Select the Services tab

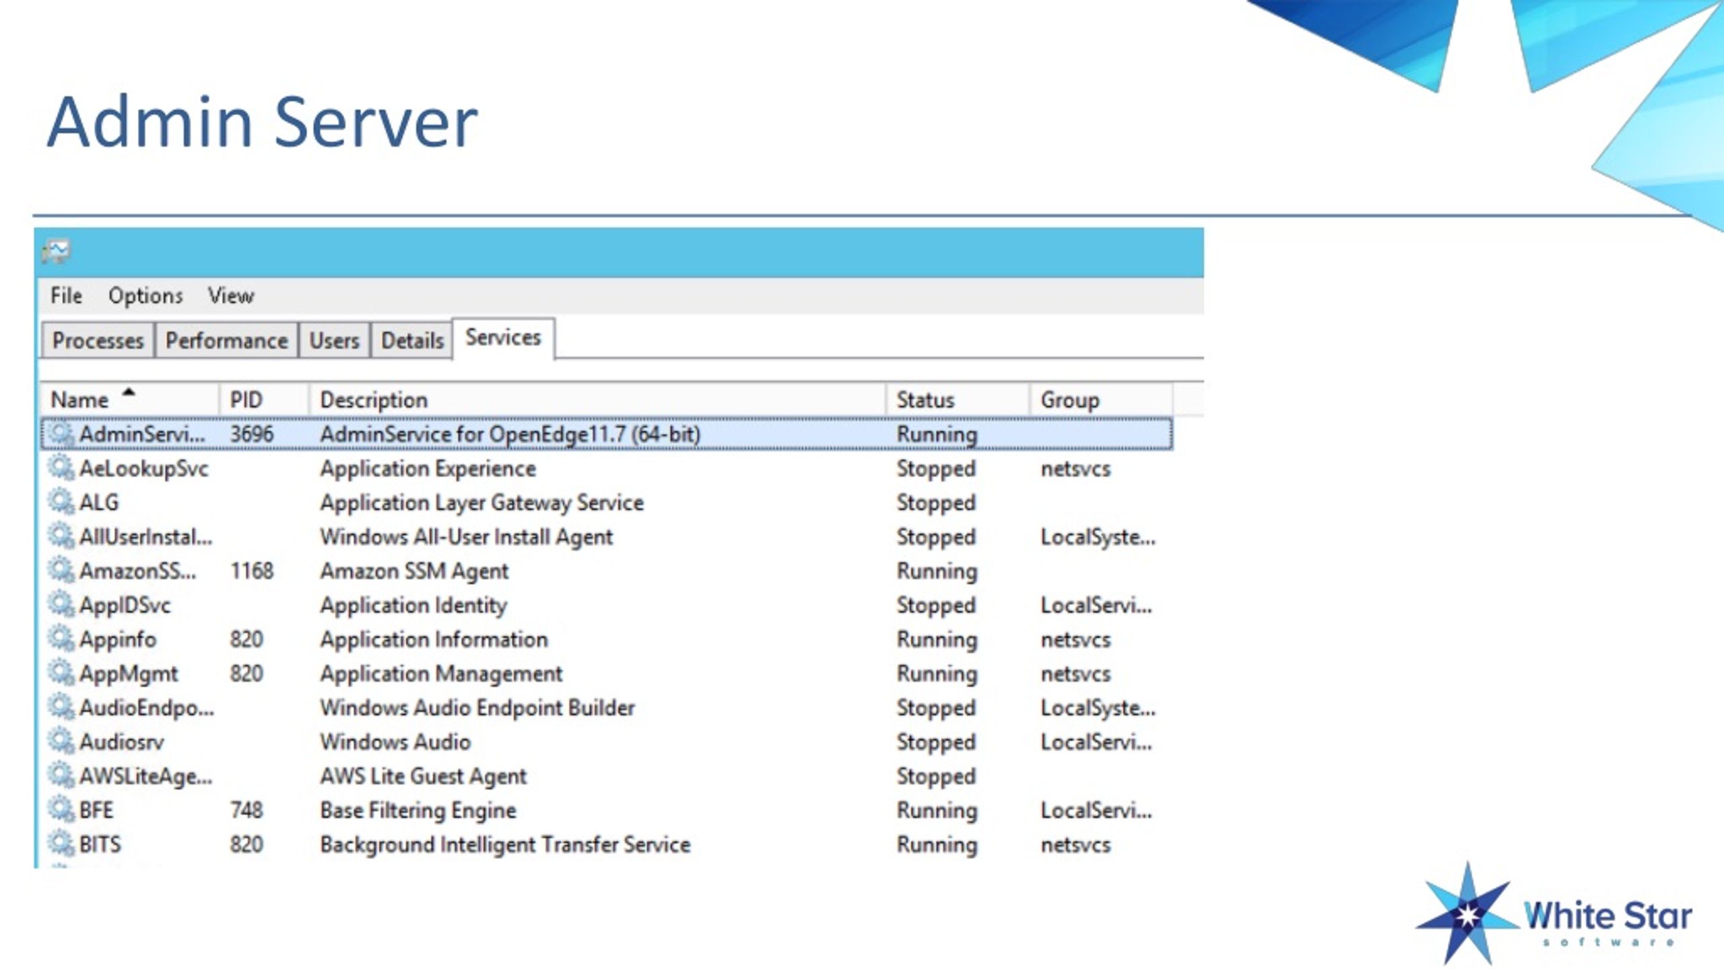pyautogui.click(x=503, y=338)
